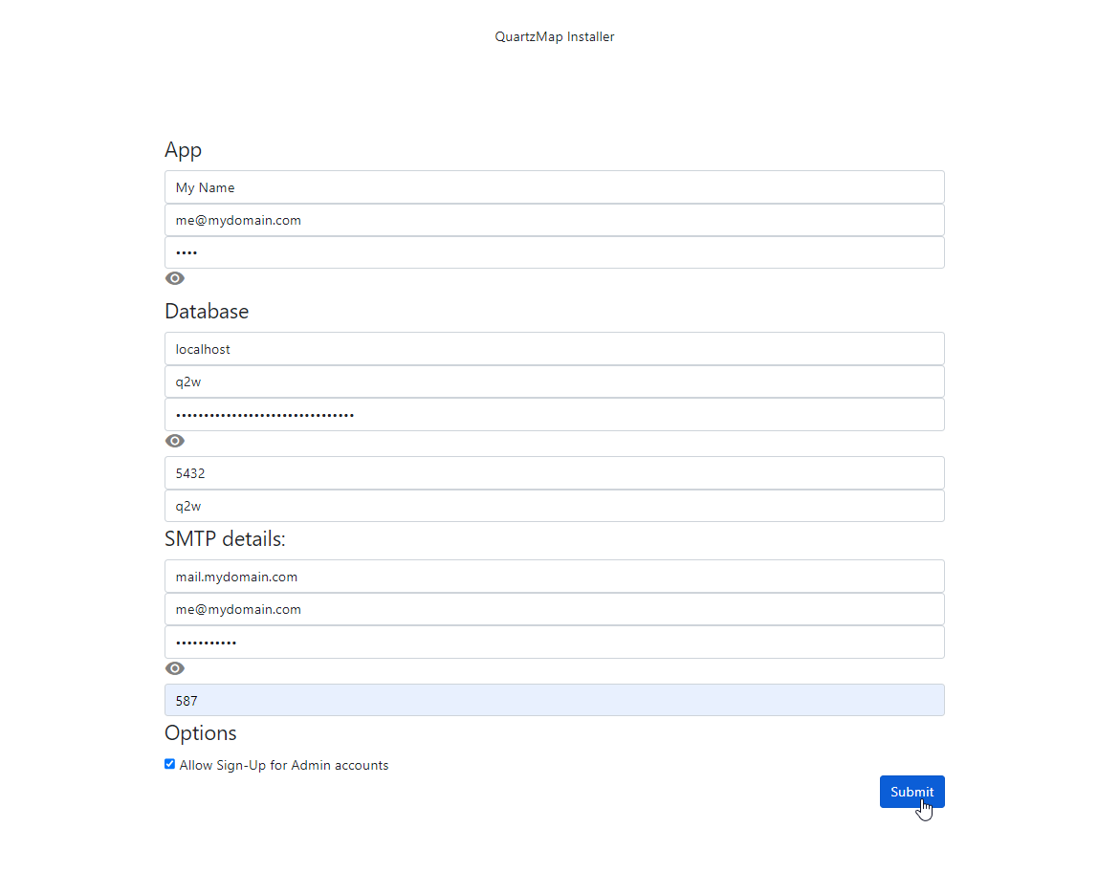The height and width of the screenshot is (872, 1098).
Task: Focus the second q2w field below port
Action: click(x=554, y=506)
